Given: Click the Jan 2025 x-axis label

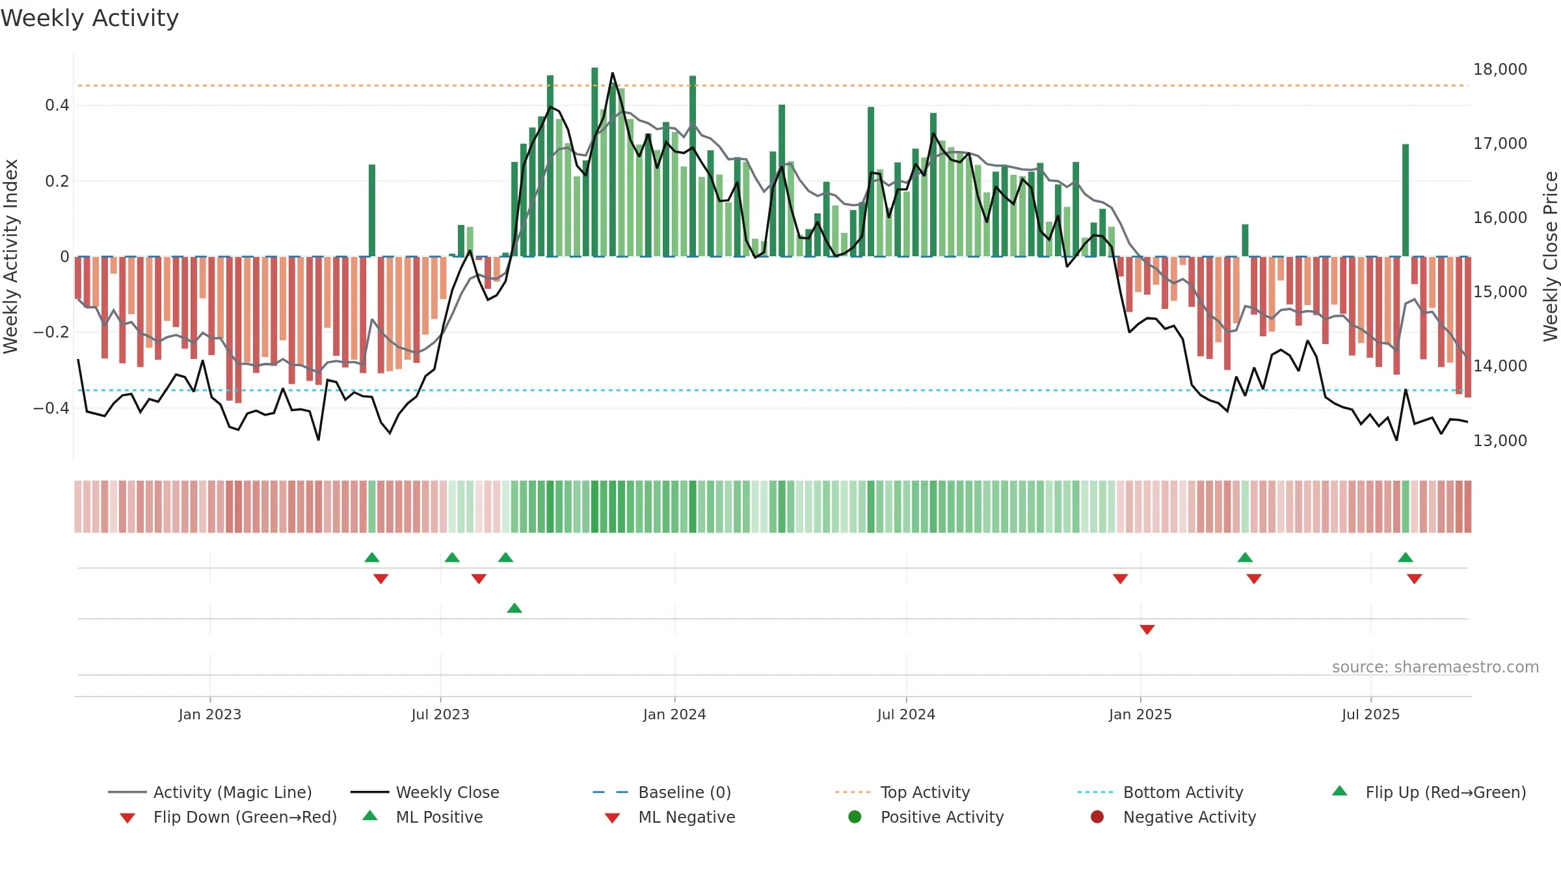Looking at the screenshot, I should tap(1140, 714).
